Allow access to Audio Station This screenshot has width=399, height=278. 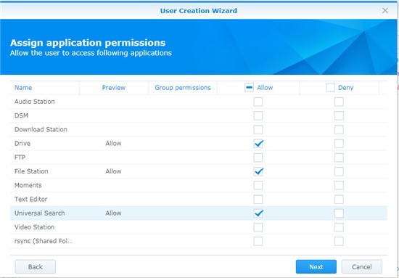click(x=258, y=102)
